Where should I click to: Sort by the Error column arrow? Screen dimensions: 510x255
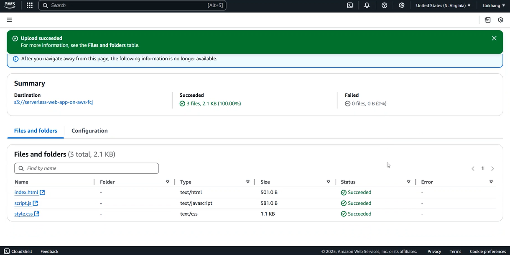point(491,182)
